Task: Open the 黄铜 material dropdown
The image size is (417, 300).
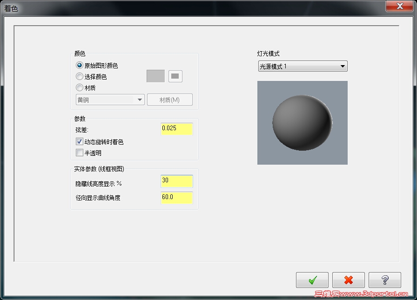Action: 105,100
